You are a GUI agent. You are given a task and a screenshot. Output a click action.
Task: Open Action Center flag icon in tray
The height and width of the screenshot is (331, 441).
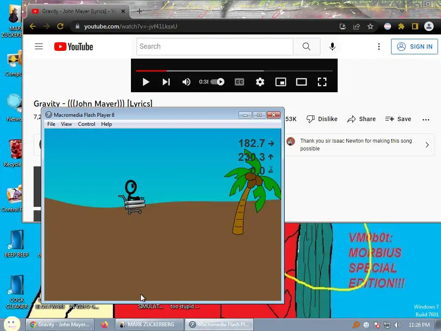click(376, 325)
